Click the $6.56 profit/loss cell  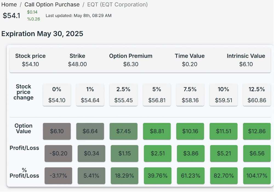pyautogui.click(x=257, y=153)
